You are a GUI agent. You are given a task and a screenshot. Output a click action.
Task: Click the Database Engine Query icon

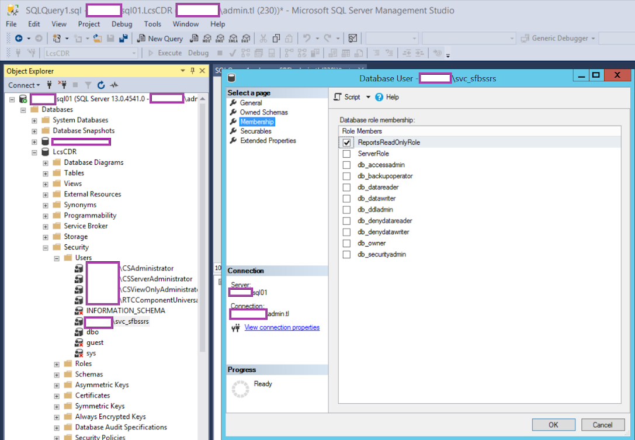tap(195, 38)
